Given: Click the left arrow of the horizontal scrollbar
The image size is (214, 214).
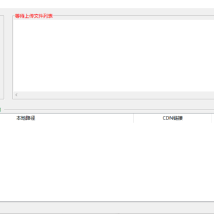Looking at the screenshot, I should 17,95.
